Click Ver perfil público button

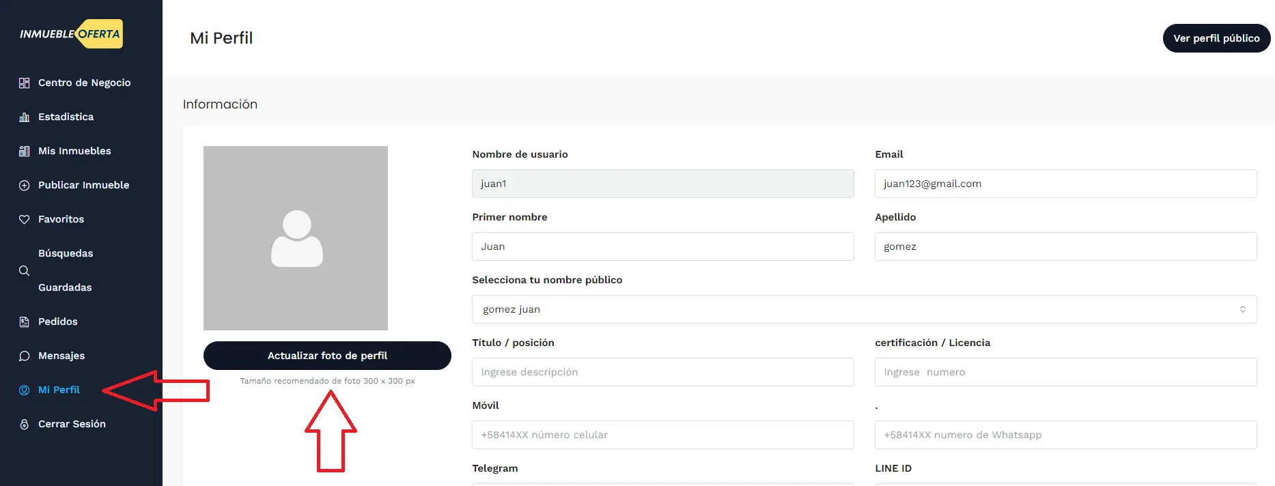click(1216, 38)
